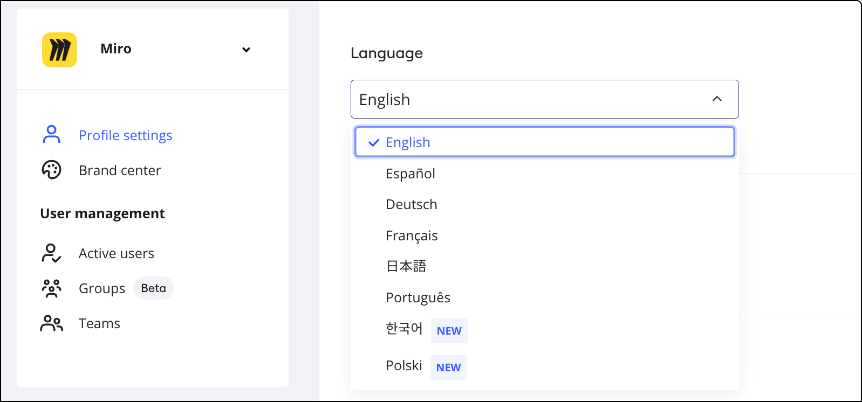Click the NEW badge beside Polski

pyautogui.click(x=448, y=368)
